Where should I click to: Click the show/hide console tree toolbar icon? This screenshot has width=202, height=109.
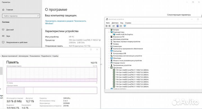point(114,26)
